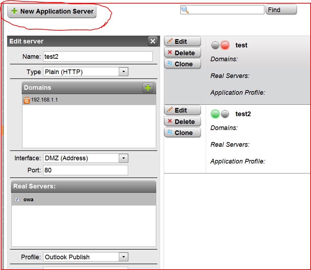Screen dimensions: 311x270
Task: Close the Edit server panel
Action: coord(153,41)
